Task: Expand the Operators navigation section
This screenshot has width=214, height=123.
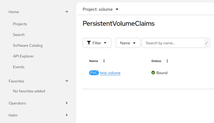Action: coord(67,103)
